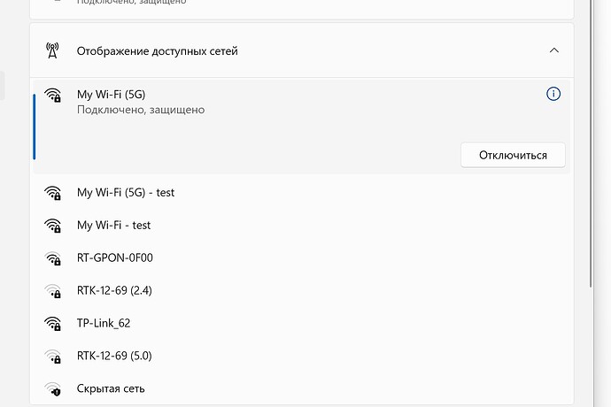The height and width of the screenshot is (407, 611).
Task: Disconnect using the Отключиться button
Action: (513, 155)
